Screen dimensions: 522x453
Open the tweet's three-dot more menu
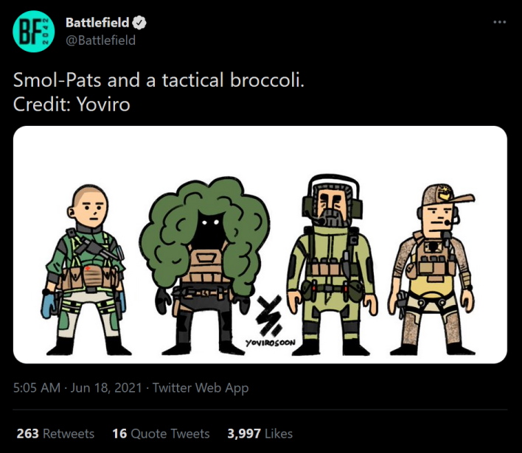tap(499, 22)
